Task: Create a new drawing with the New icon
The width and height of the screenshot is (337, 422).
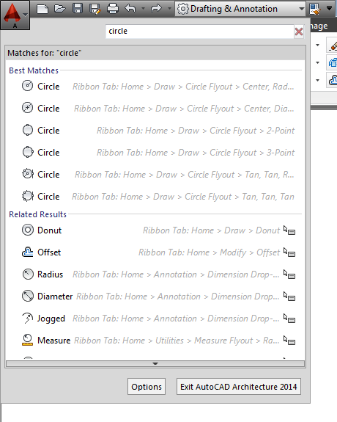Action: tap(42, 9)
